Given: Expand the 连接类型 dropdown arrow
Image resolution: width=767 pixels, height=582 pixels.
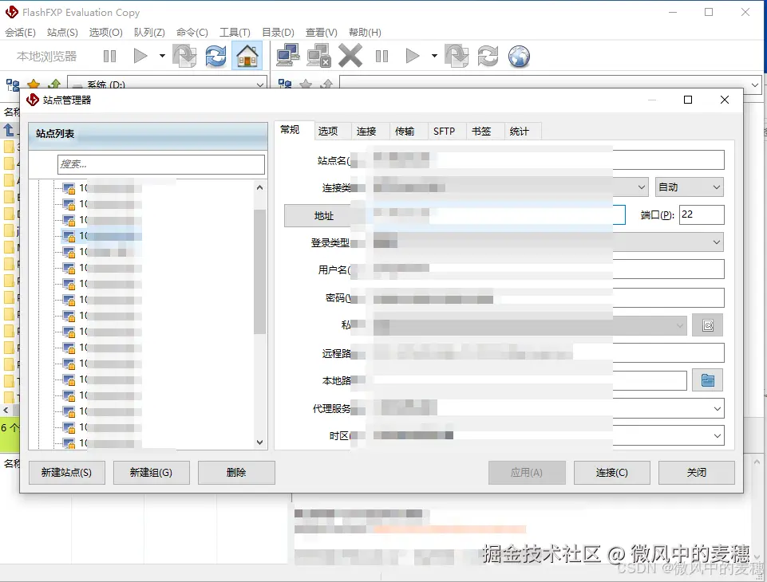Looking at the screenshot, I should pyautogui.click(x=641, y=187).
